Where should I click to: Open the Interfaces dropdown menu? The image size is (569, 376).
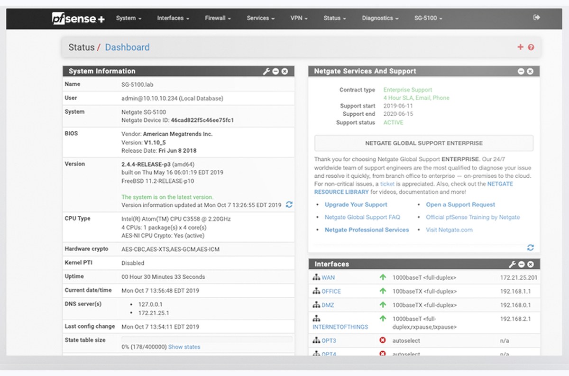coord(173,18)
